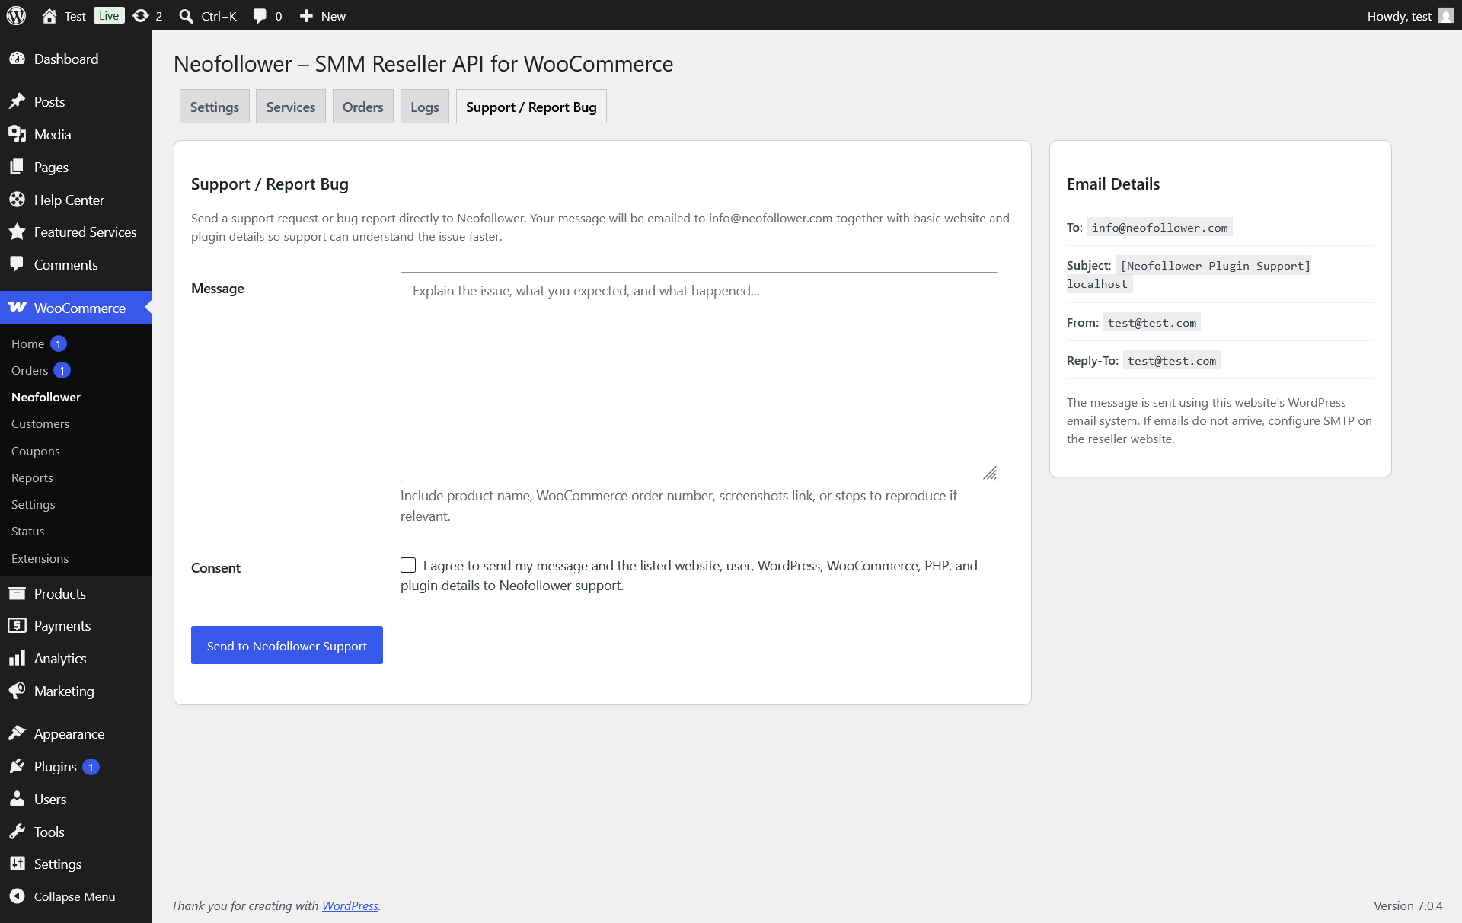
Task: Click the Collapse Menu arrow icon
Action: (x=17, y=896)
